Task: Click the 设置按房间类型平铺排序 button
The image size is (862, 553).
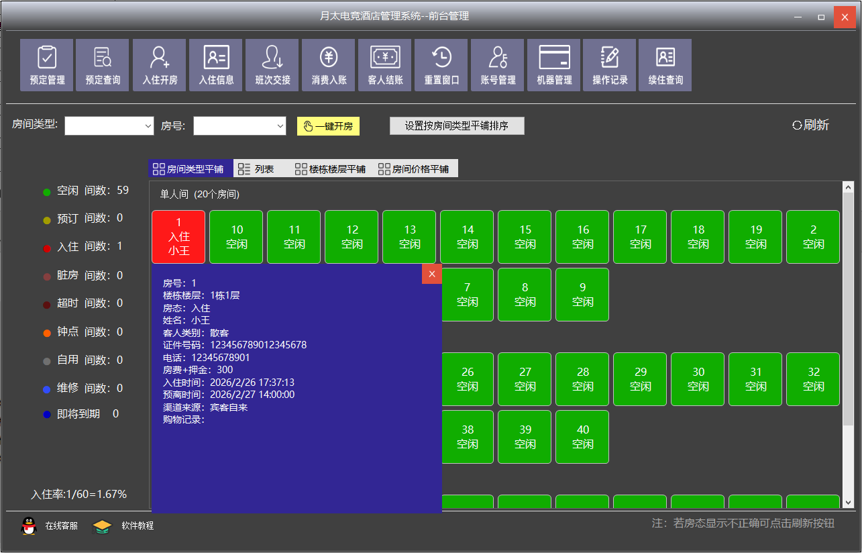Action: (x=457, y=126)
